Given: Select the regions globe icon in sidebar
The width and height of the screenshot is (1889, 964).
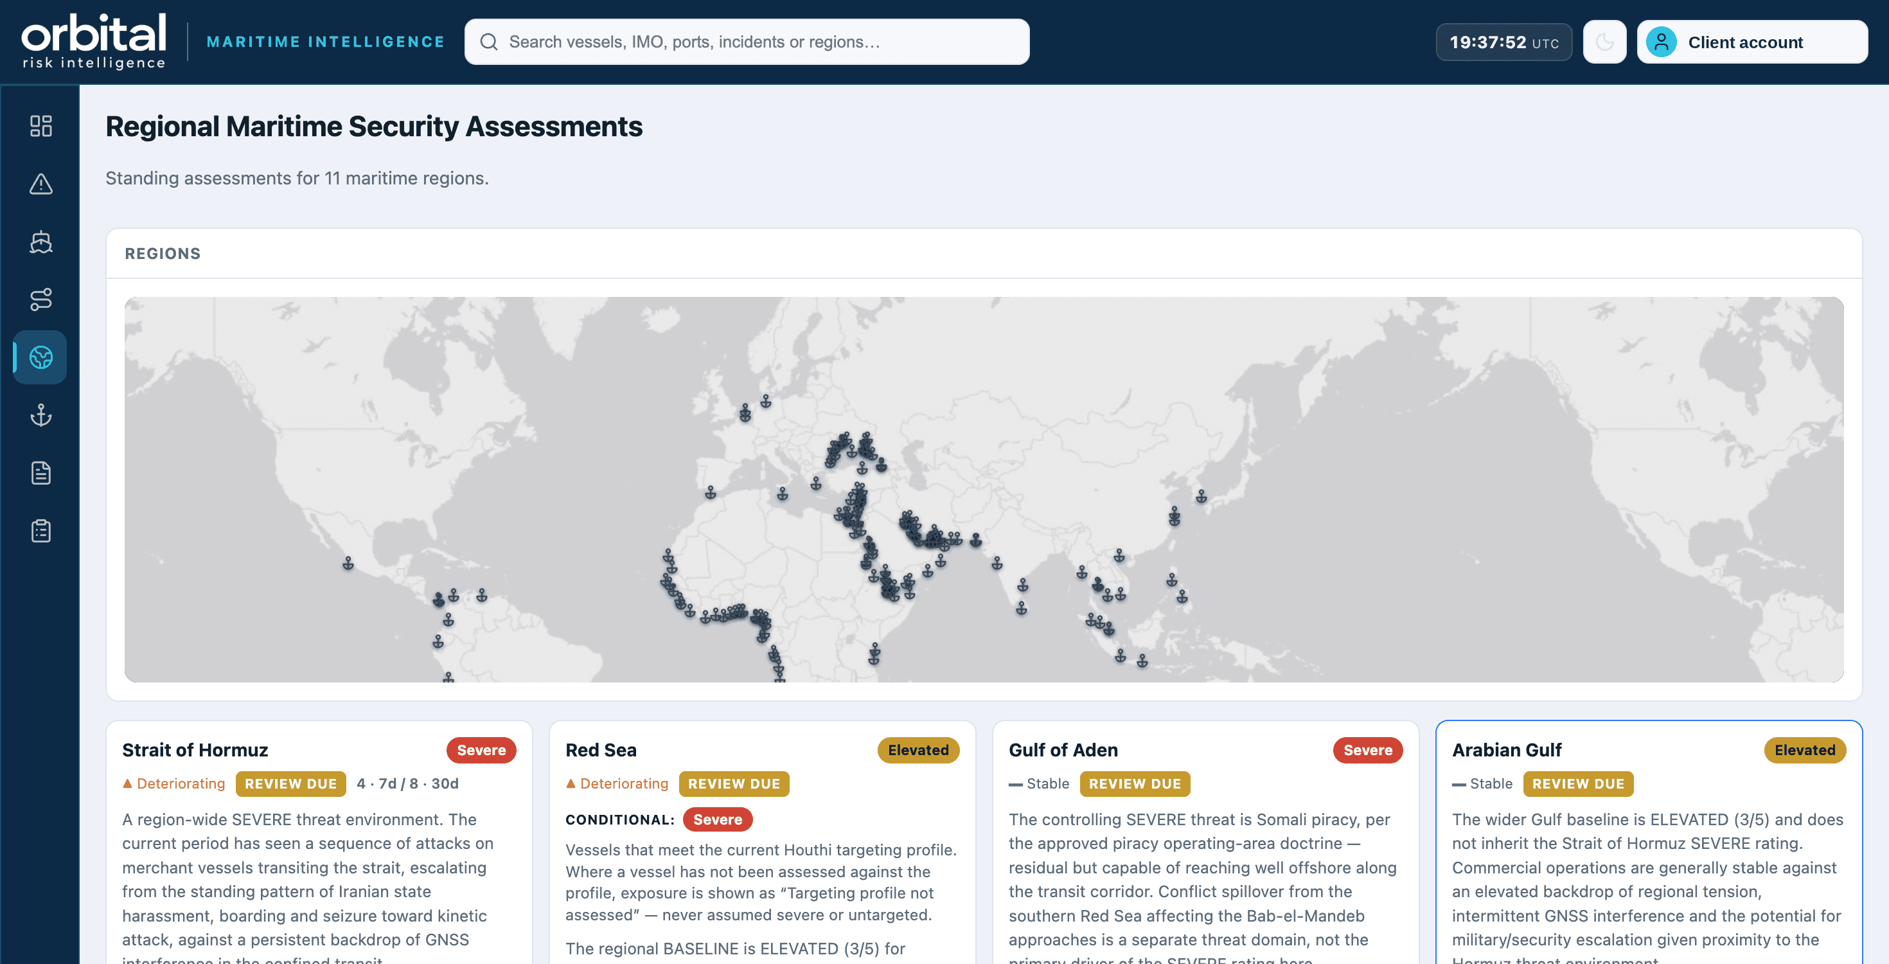Looking at the screenshot, I should pos(41,357).
